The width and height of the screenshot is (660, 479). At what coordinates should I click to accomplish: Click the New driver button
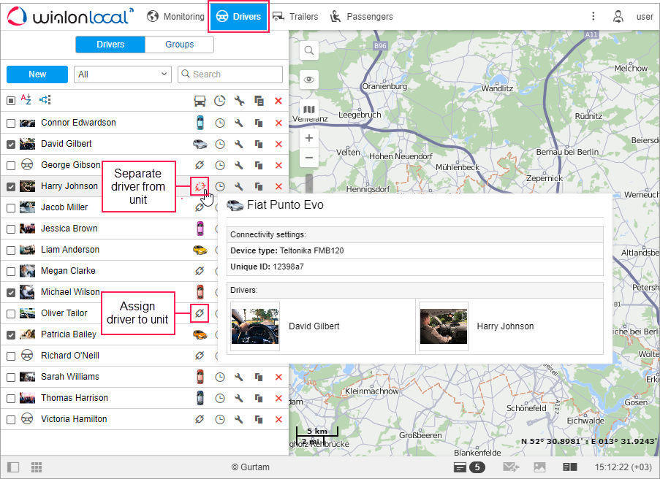point(37,74)
